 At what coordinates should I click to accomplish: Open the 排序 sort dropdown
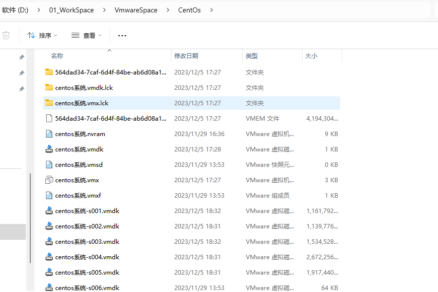point(42,35)
